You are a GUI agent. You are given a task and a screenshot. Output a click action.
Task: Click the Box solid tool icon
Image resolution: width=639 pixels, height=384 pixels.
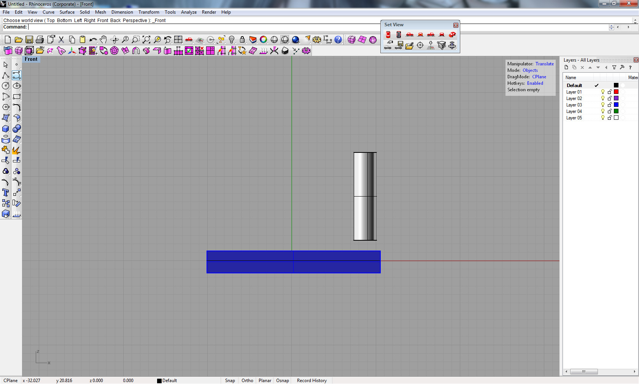click(x=6, y=129)
